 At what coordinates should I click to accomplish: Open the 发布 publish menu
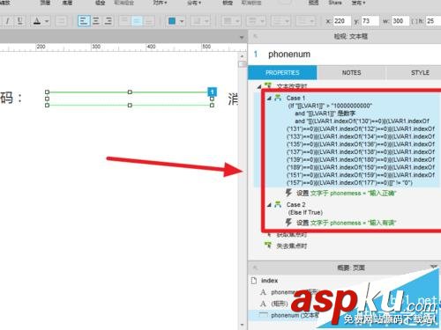pos(358,3)
